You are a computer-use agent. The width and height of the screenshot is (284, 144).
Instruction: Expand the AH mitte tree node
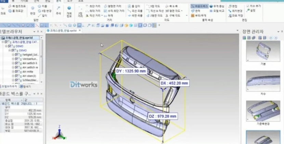pos(13,72)
